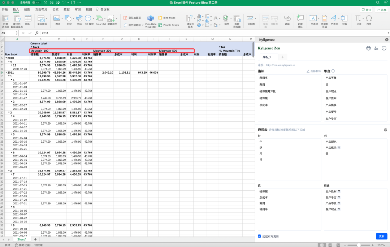Open the 数据透视表 pivot table tool
The width and height of the screenshot is (390, 247).
coord(5,21)
